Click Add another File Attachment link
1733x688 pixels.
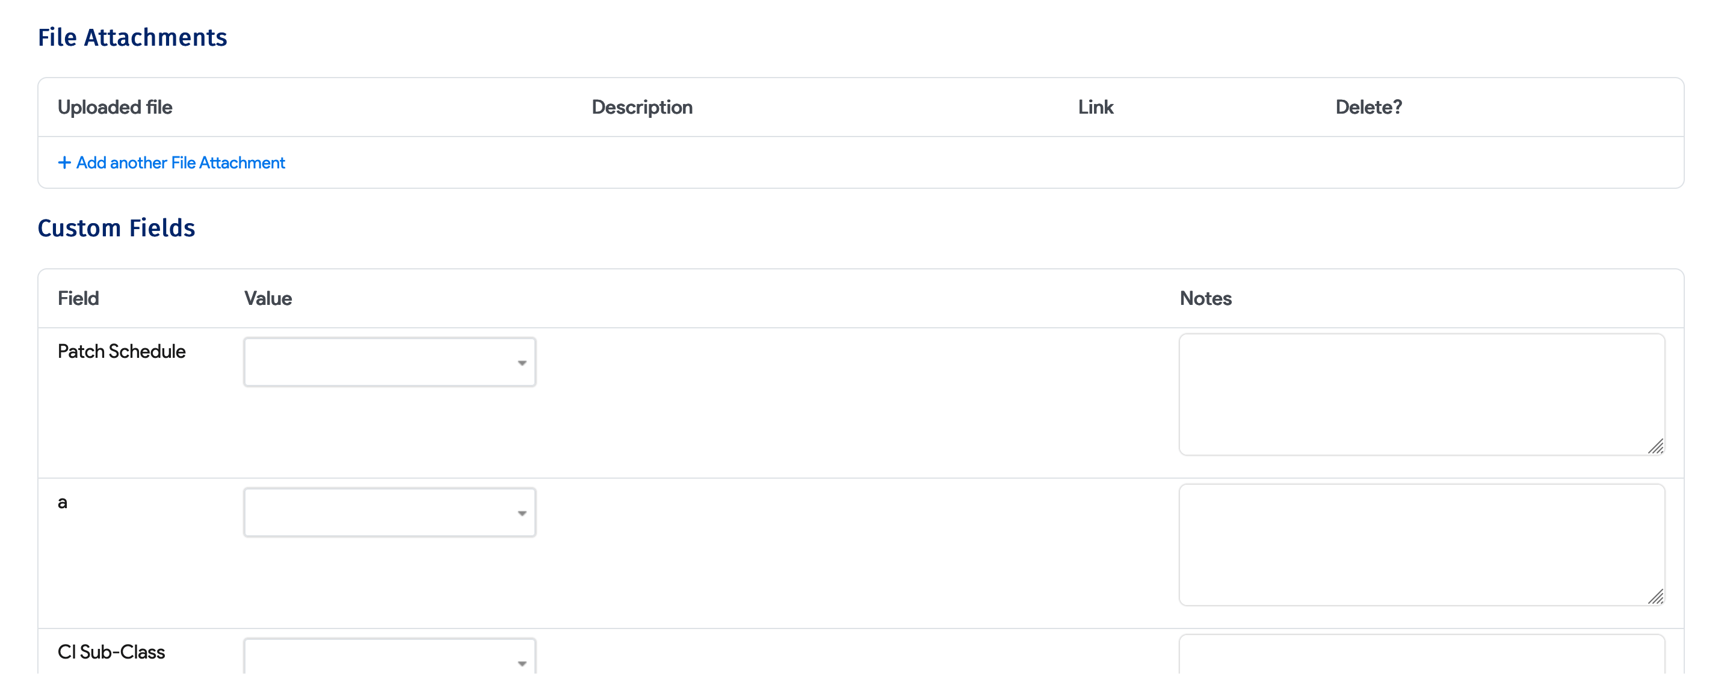[x=180, y=163]
